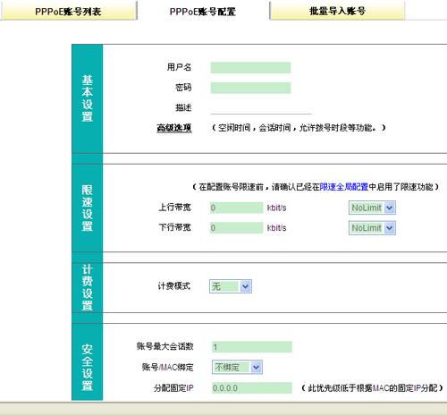Open the 高级选项 link

click(174, 128)
